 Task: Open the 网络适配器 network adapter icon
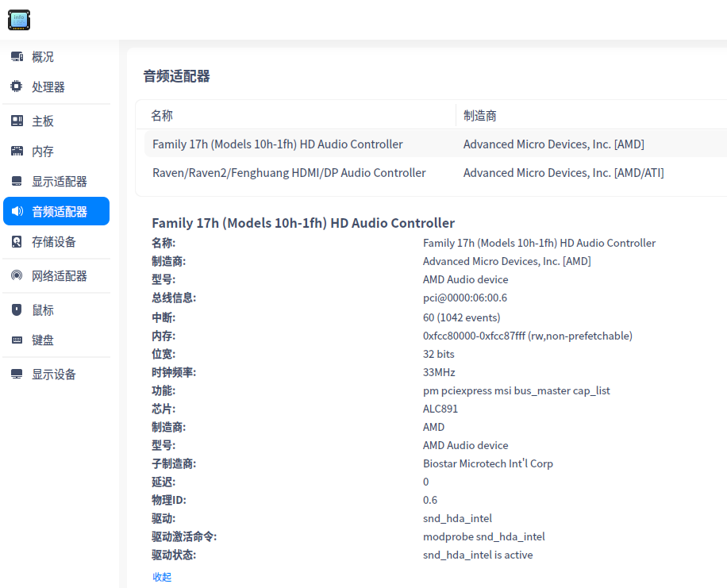(x=17, y=275)
